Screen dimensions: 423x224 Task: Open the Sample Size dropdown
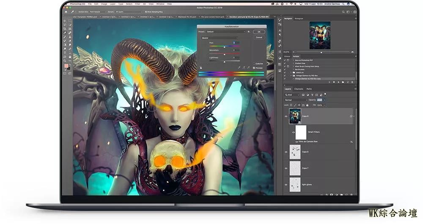pyautogui.click(x=97, y=12)
